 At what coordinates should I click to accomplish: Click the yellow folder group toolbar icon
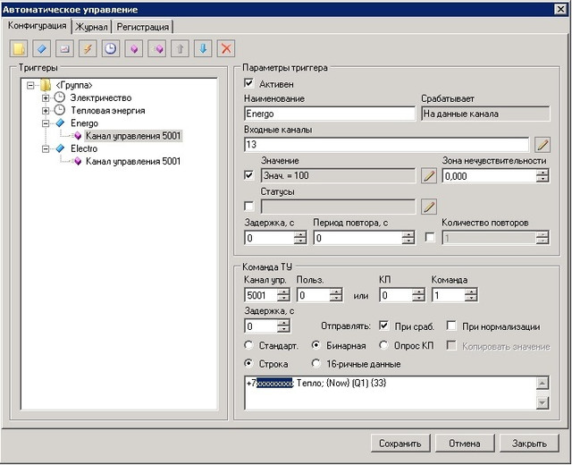click(18, 48)
